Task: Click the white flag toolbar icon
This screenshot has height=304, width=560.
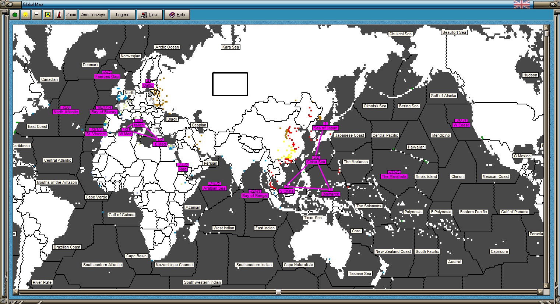Action: coord(36,15)
